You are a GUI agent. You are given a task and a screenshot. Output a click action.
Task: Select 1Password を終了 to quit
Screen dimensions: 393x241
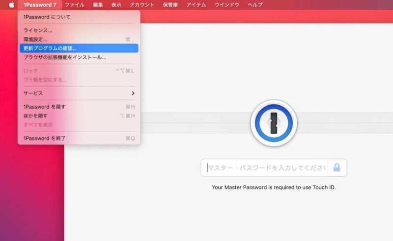[79, 138]
